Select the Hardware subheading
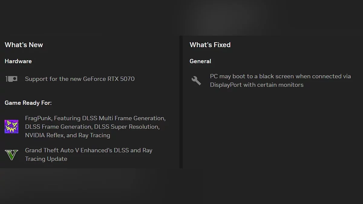 click(x=18, y=61)
